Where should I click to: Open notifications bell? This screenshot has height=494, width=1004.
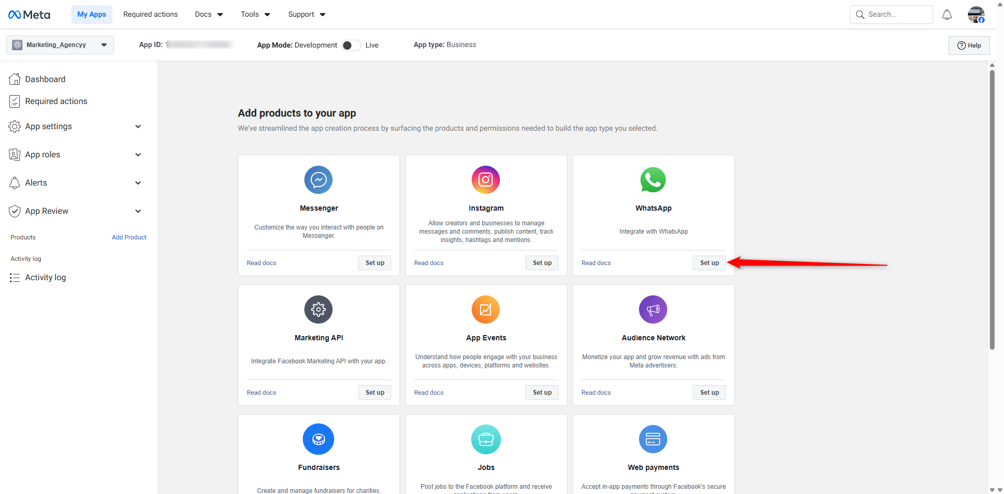(947, 15)
